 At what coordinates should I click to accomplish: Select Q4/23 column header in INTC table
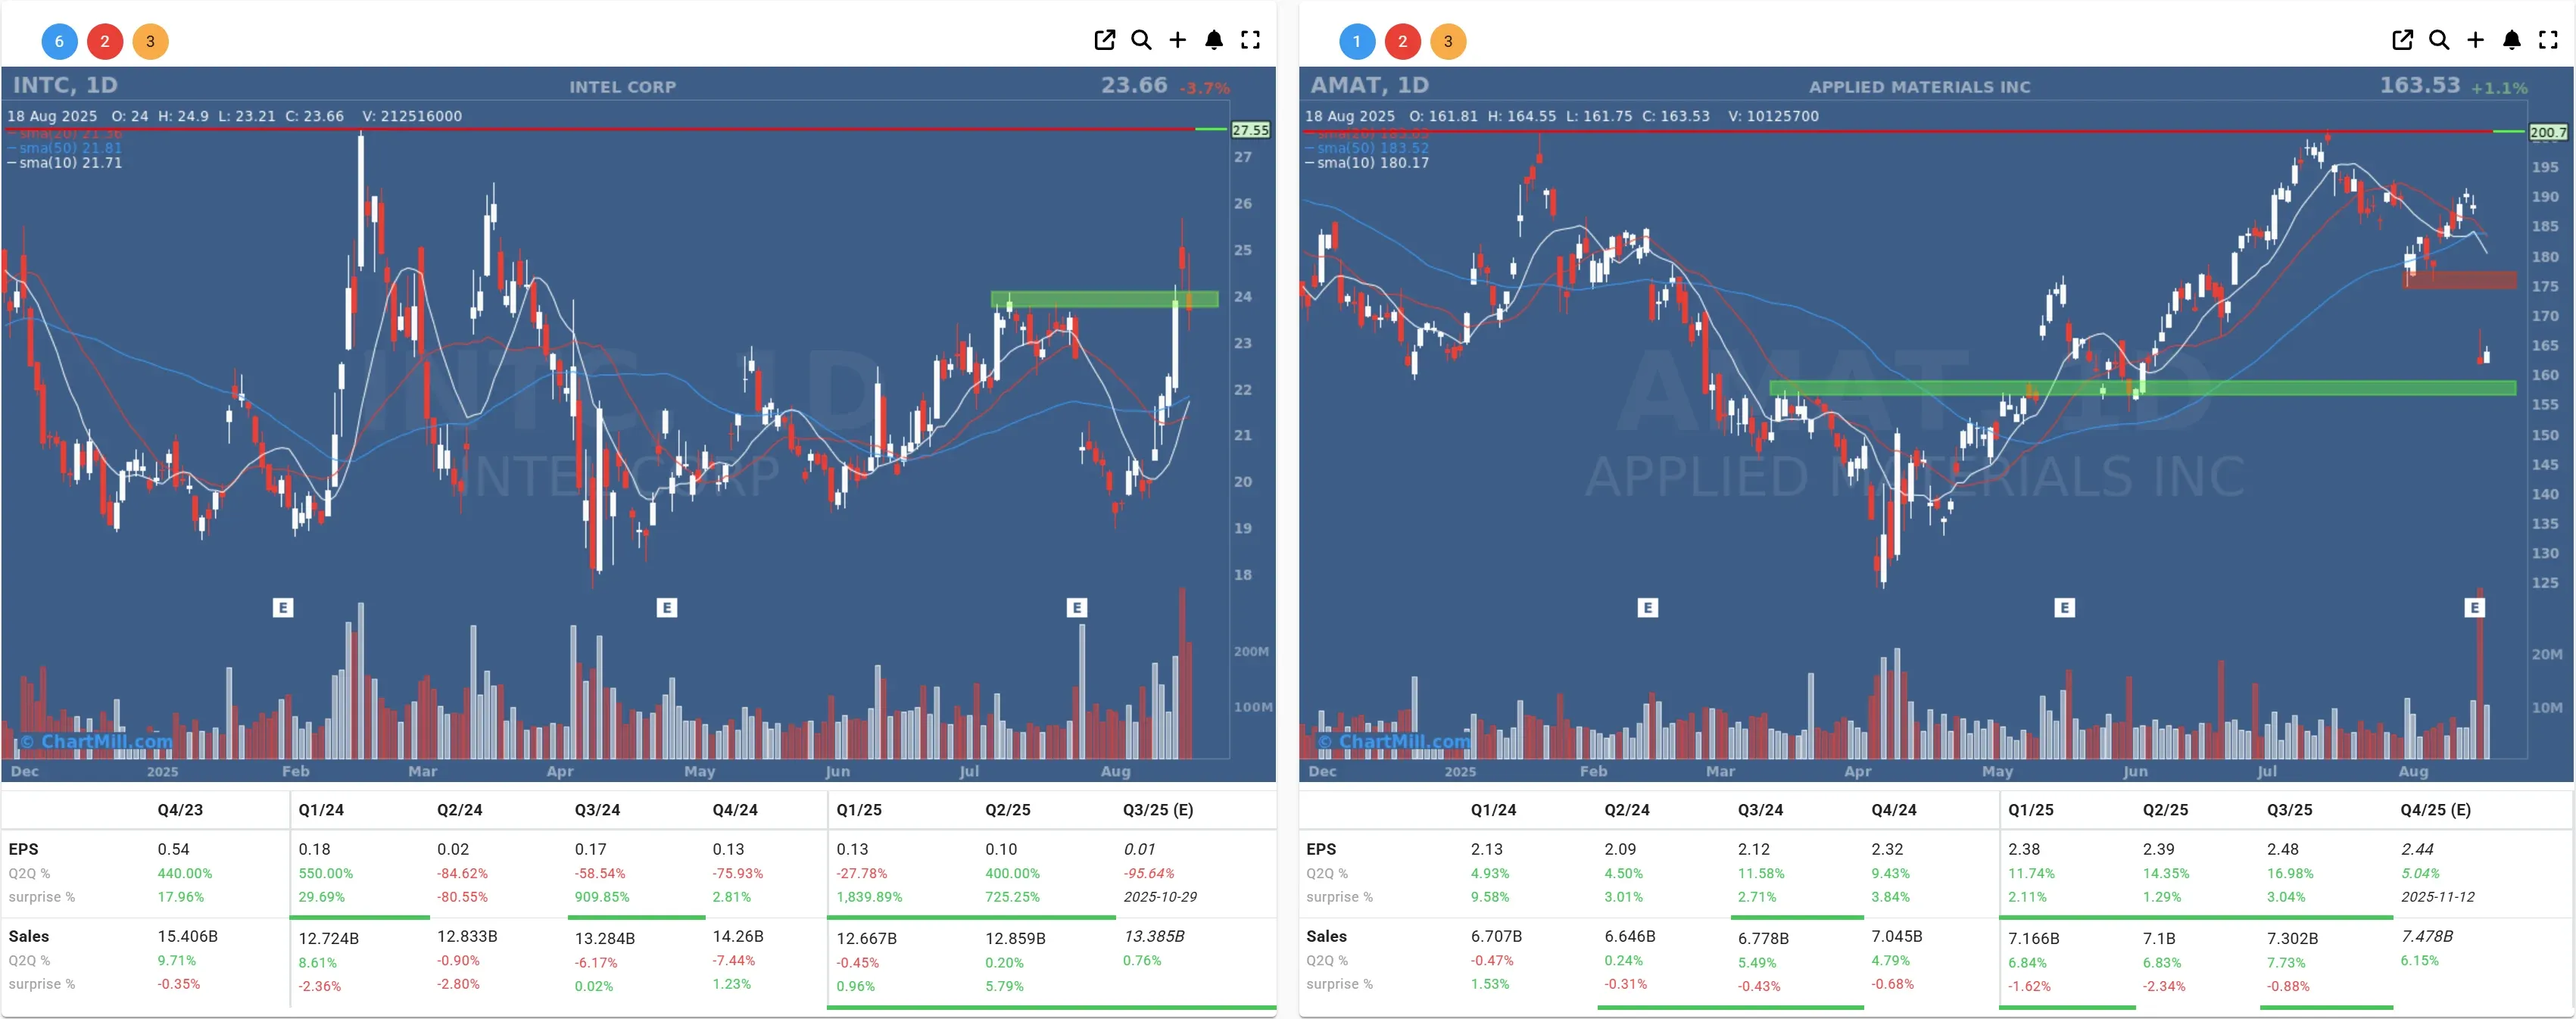[180, 810]
